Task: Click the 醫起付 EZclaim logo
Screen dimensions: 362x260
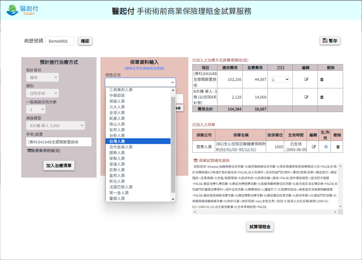Action: (23, 10)
